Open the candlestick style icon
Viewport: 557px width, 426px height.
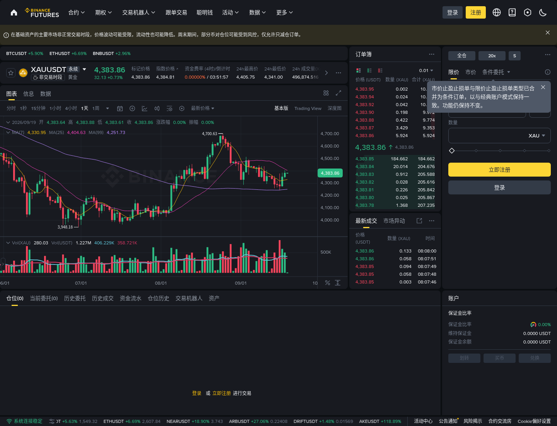point(157,108)
